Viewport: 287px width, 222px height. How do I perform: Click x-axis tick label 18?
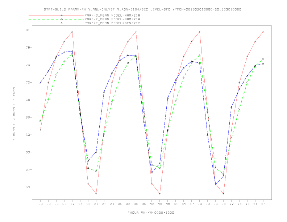pyautogui.click(x=88, y=204)
